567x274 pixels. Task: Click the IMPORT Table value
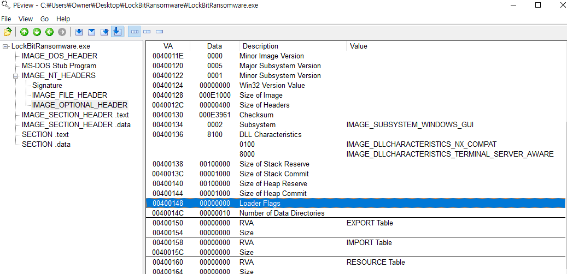369,242
